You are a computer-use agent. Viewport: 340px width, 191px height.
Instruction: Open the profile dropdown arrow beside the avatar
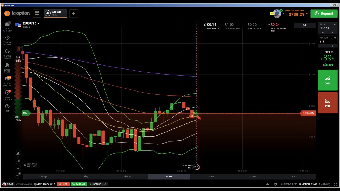click(283, 14)
